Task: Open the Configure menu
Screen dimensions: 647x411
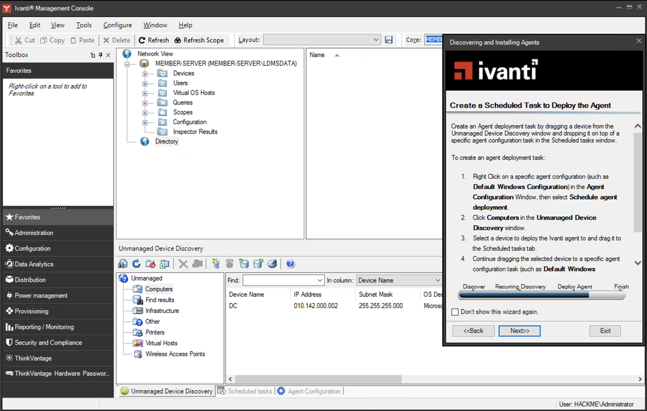Action: pyautogui.click(x=117, y=25)
